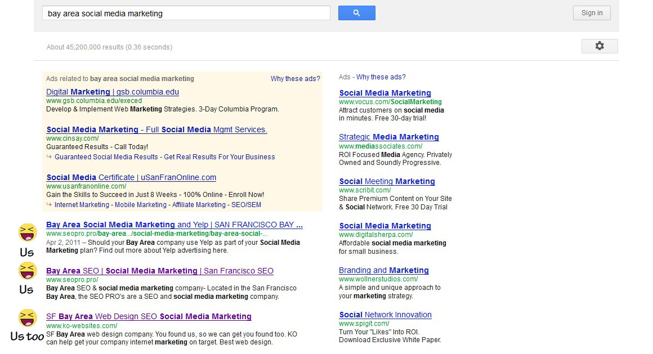653x354 pixels.
Task: Open the 'Social Network Innovation' sidebar ad
Action: coord(385,315)
